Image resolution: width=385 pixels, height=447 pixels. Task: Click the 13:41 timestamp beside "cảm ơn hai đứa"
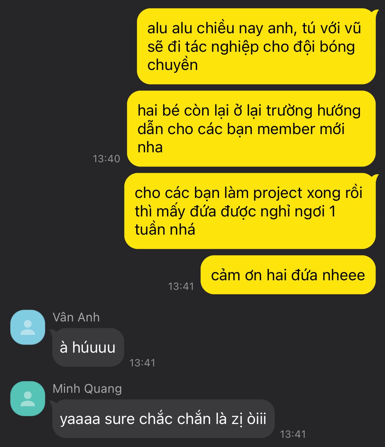(181, 286)
